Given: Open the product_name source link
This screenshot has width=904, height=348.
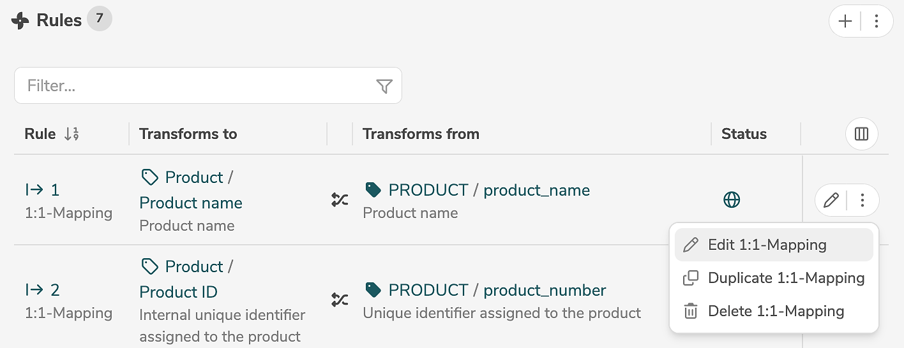Looking at the screenshot, I should point(536,190).
